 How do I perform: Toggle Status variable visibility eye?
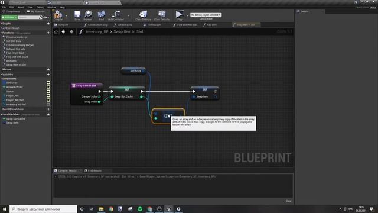tap(48, 92)
